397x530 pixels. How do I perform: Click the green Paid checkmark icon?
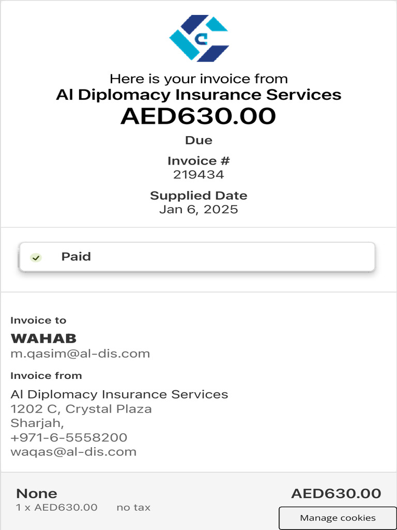click(36, 257)
